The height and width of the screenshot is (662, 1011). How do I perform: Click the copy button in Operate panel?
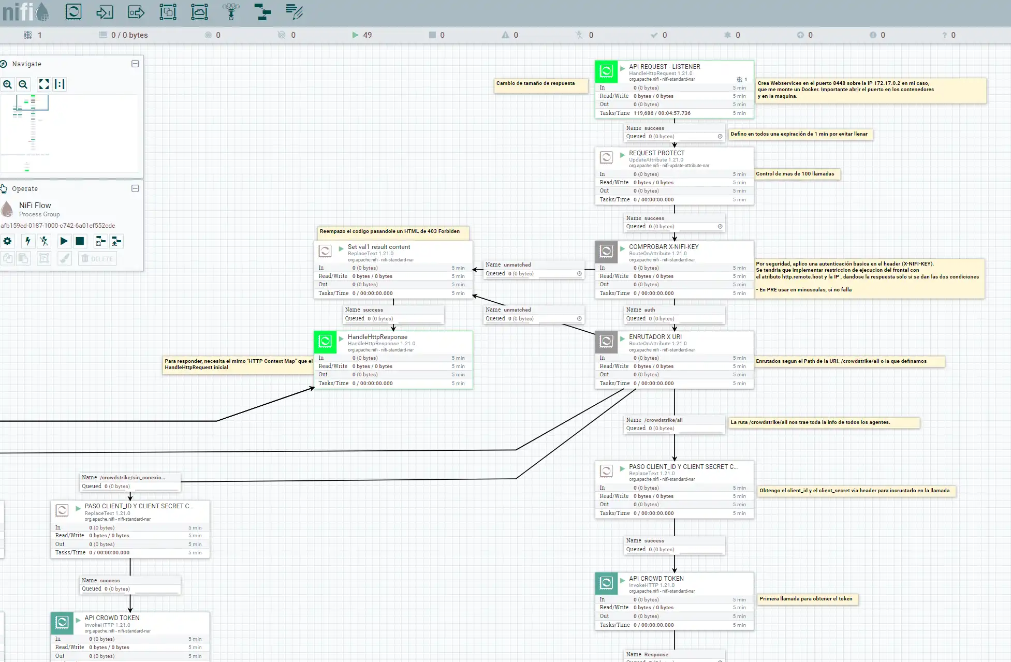7,258
